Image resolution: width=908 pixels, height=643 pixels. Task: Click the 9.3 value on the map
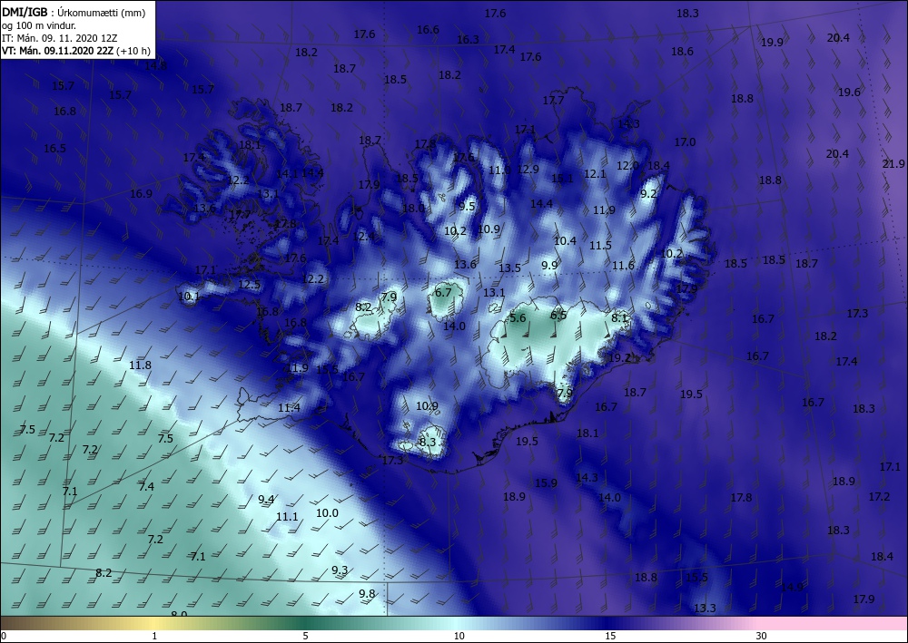point(340,570)
